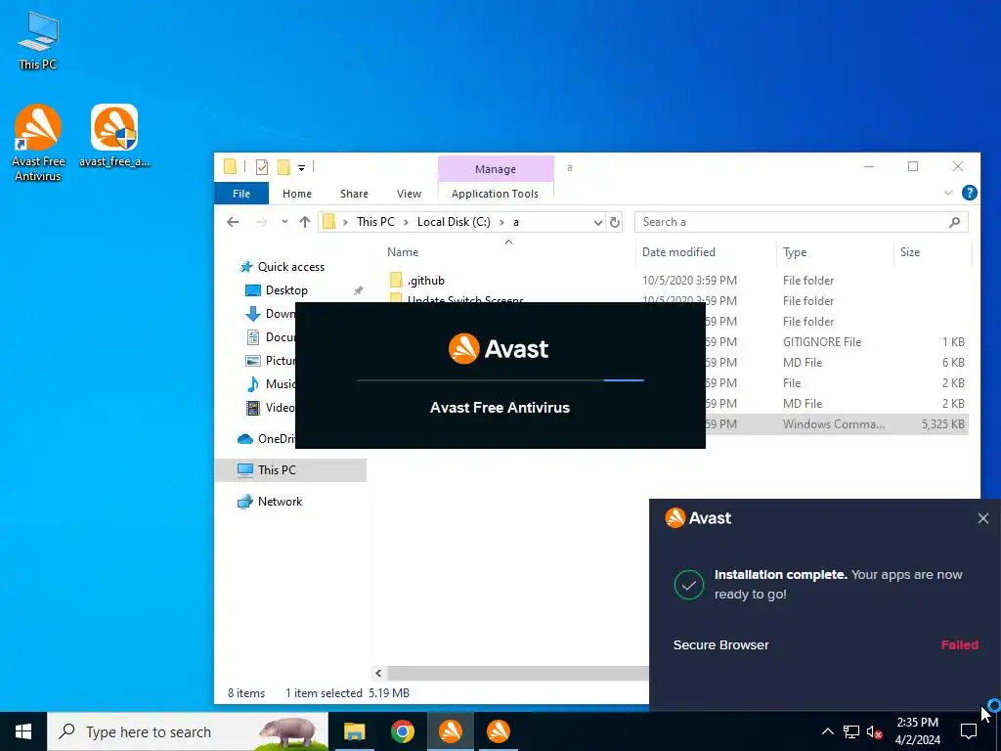Open the Application Tools tab
Image resolution: width=1001 pixels, height=751 pixels.
(495, 194)
